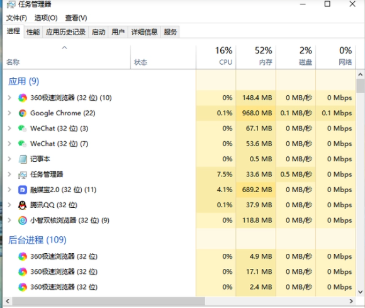The image size is (365, 308).
Task: Expand the WeChat (32 位) (7) group
Action: point(9,144)
